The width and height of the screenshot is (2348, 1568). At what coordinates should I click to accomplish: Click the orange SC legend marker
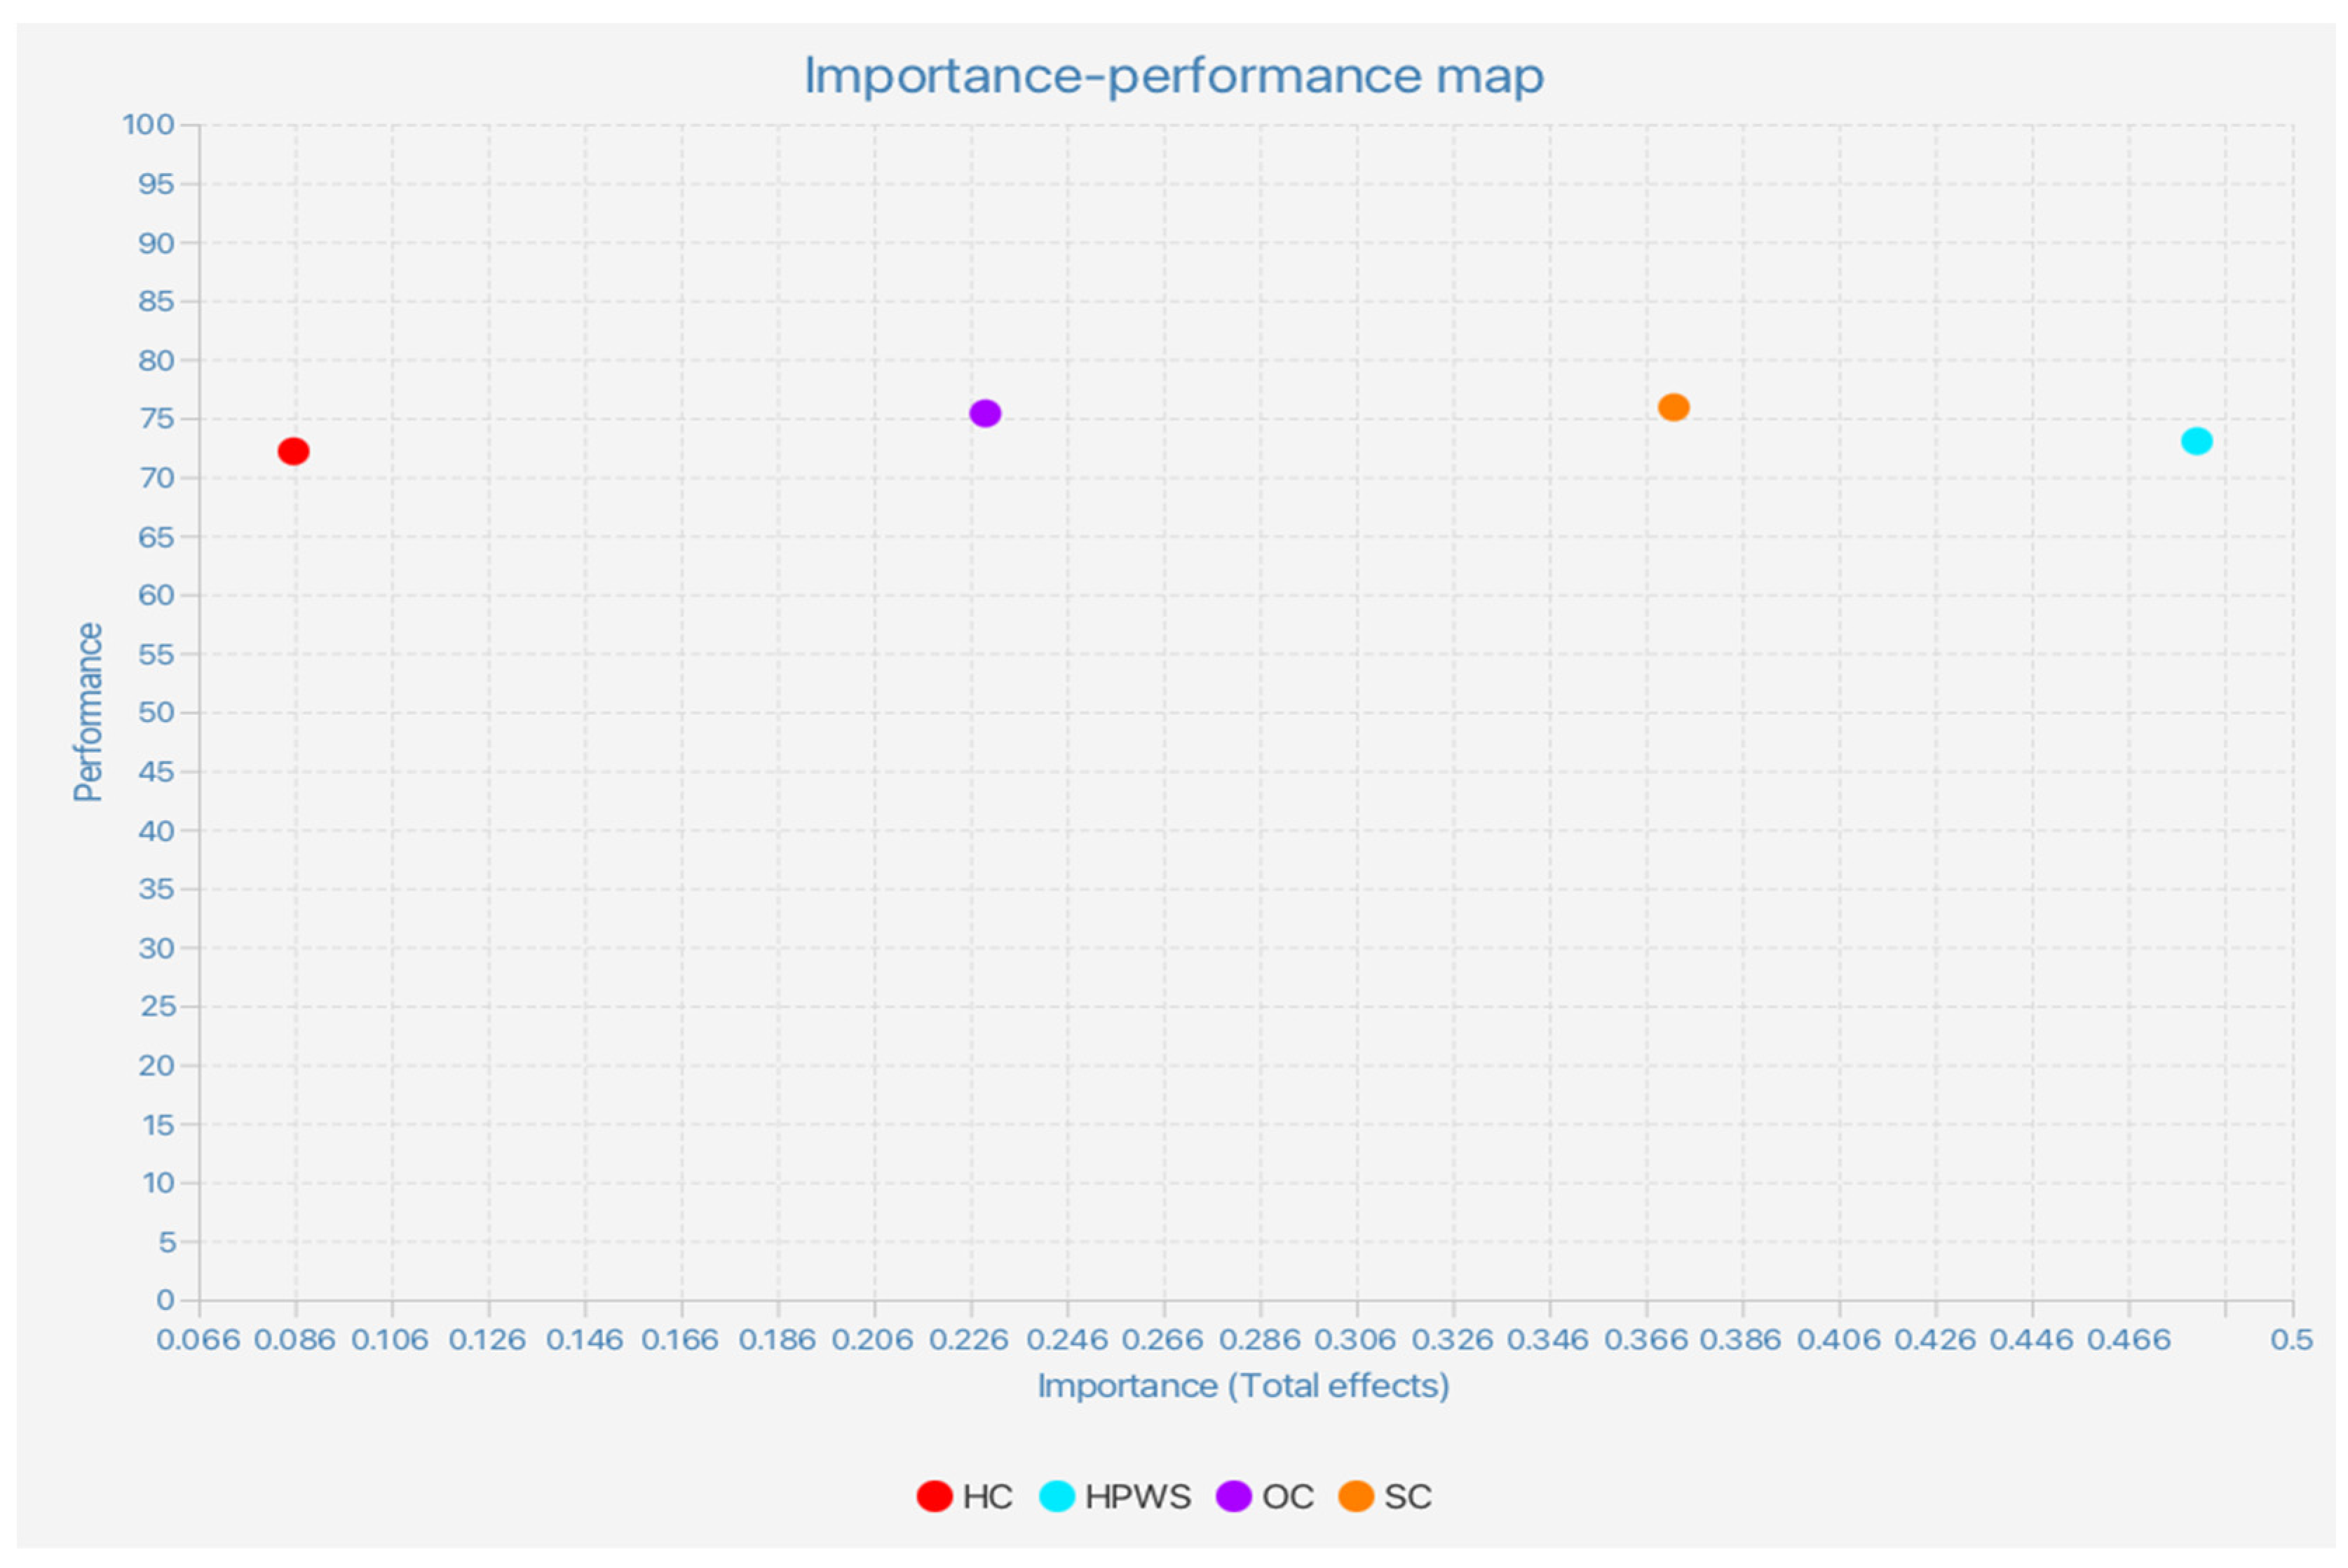(x=1355, y=1497)
